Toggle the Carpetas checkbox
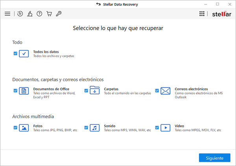Viewport: 236px width, 166px height. pyautogui.click(x=86, y=91)
